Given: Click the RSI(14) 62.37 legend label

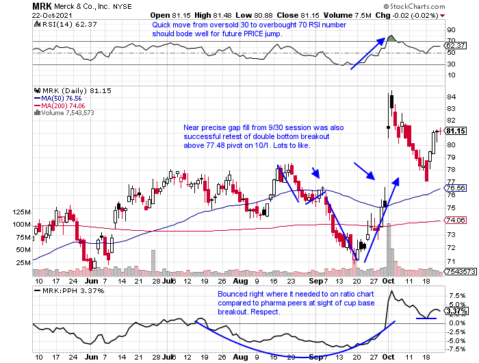Looking at the screenshot, I should click(69, 24).
